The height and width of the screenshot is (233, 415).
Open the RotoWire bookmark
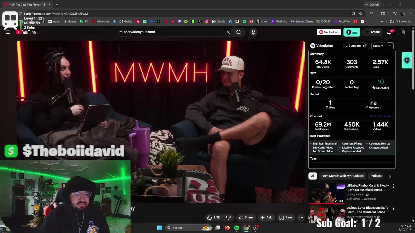pyautogui.click(x=341, y=22)
